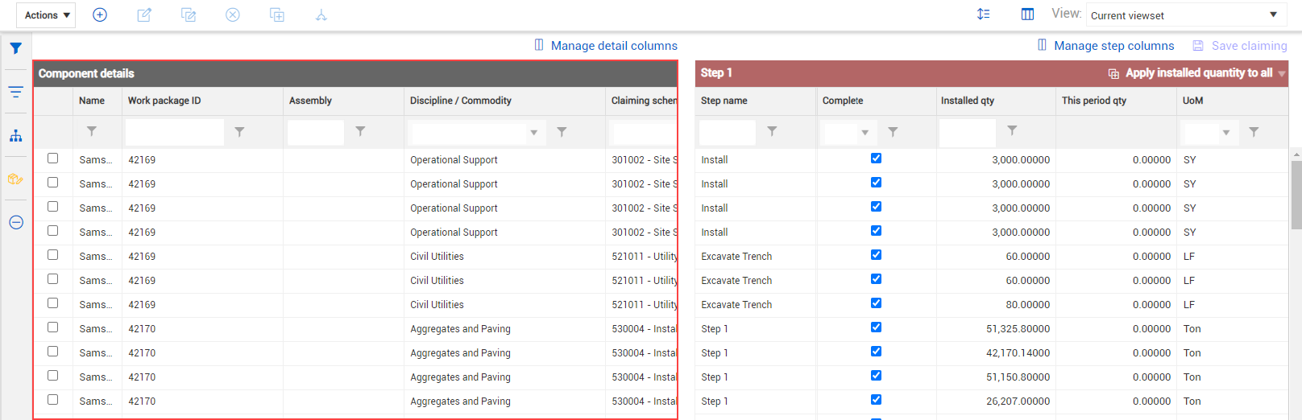Select the first Operational Support row checkbox
Viewport: 1302px width, 420px height.
[x=53, y=159]
